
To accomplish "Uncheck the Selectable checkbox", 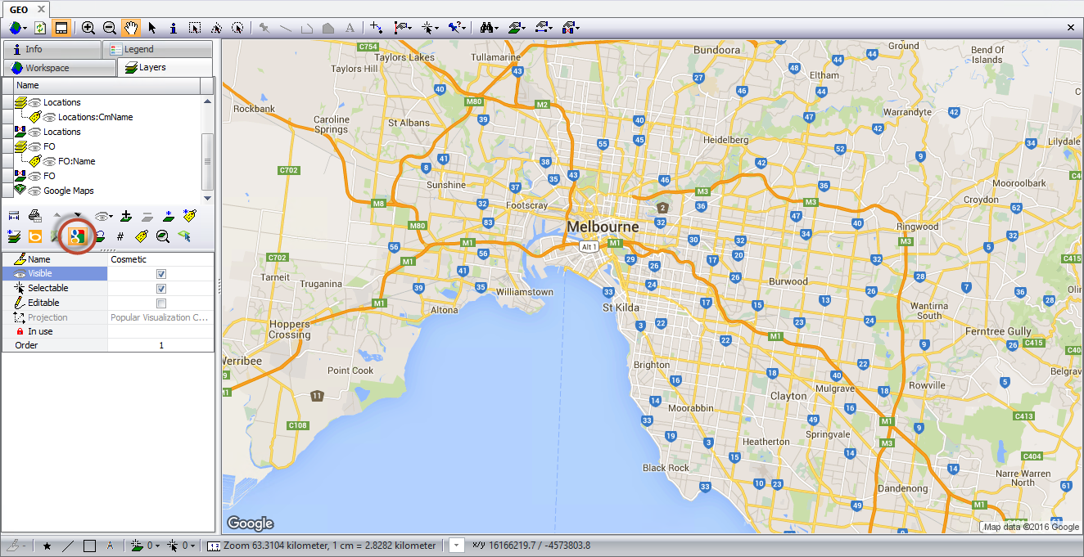I will tap(161, 289).
